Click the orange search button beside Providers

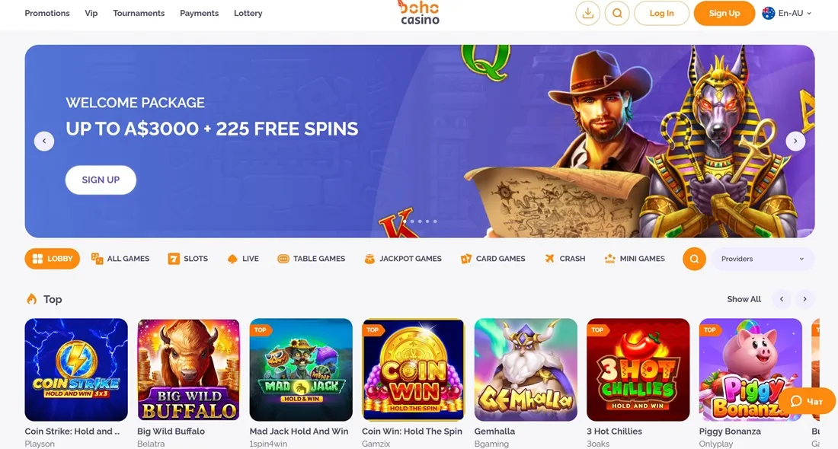tap(694, 259)
